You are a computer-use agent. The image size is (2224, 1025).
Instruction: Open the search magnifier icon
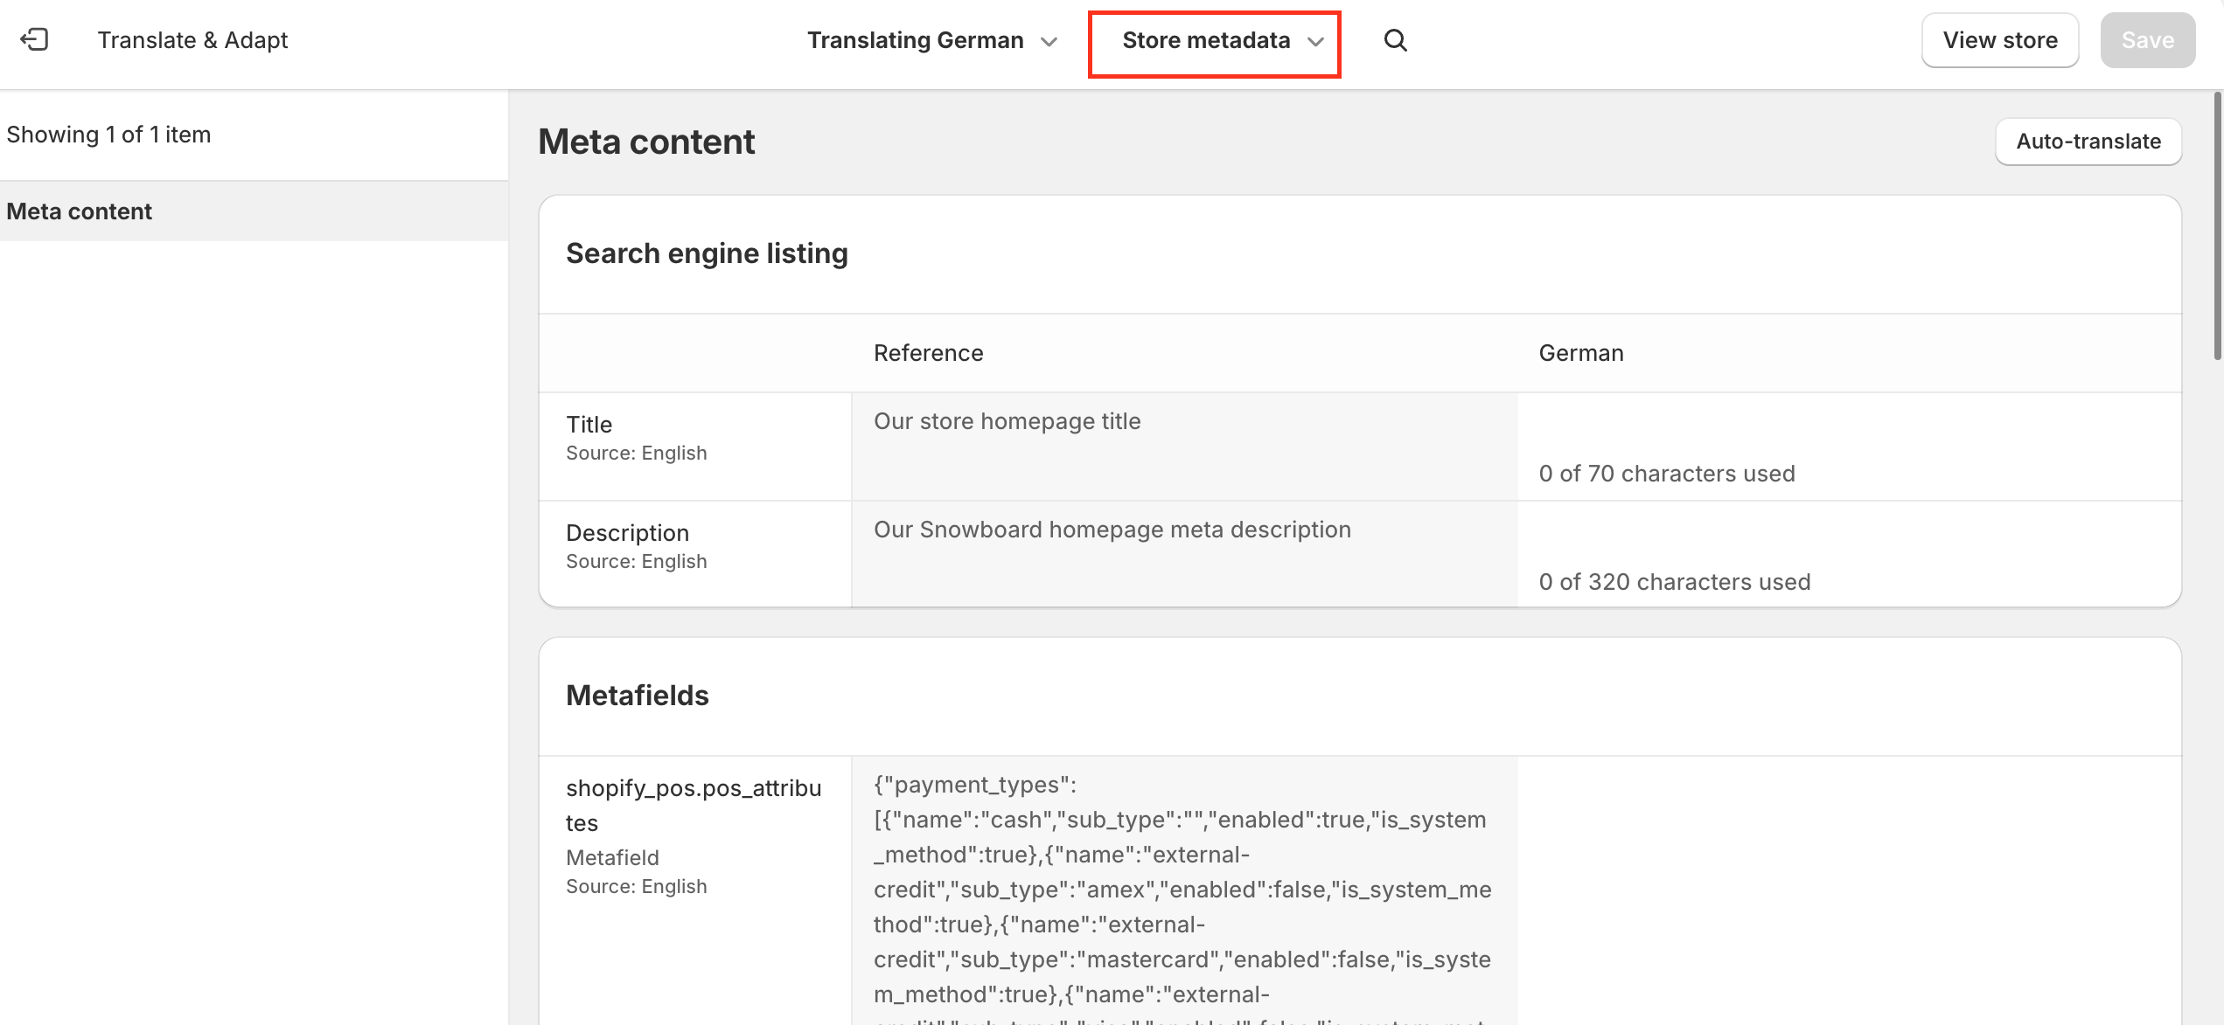pos(1395,40)
